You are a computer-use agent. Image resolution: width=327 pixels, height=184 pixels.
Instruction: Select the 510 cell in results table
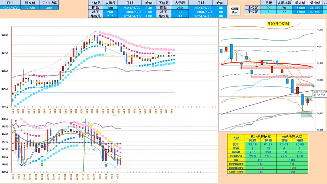coord(261,164)
